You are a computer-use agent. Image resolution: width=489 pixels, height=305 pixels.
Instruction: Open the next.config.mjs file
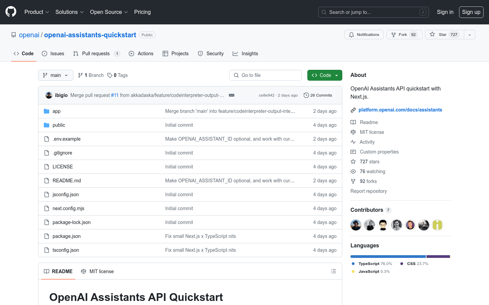[x=68, y=208]
